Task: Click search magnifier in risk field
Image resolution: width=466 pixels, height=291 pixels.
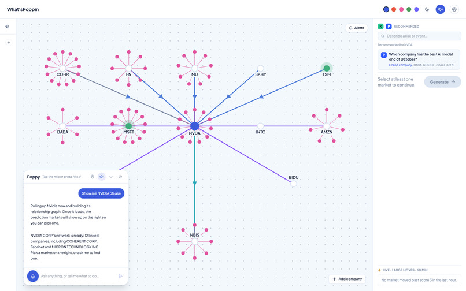Action: tap(383, 36)
